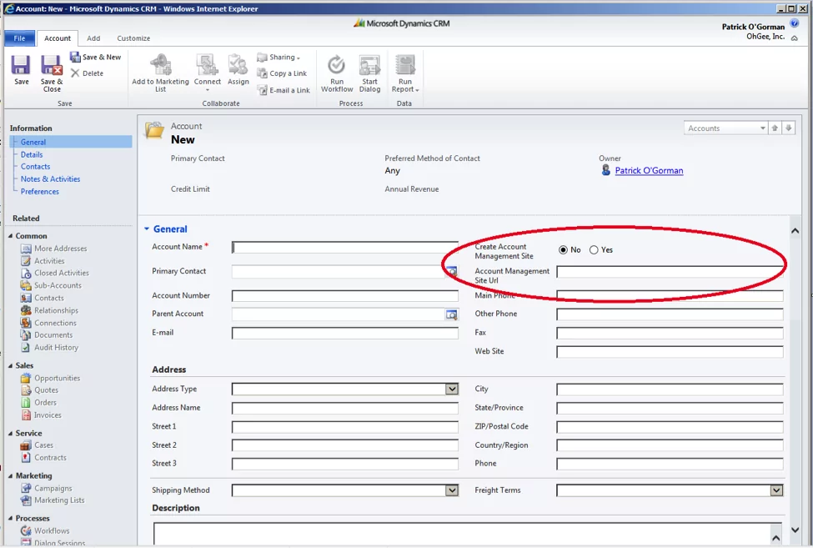Select Yes for Create Account Management Site
The height and width of the screenshot is (548, 813).
tap(594, 250)
